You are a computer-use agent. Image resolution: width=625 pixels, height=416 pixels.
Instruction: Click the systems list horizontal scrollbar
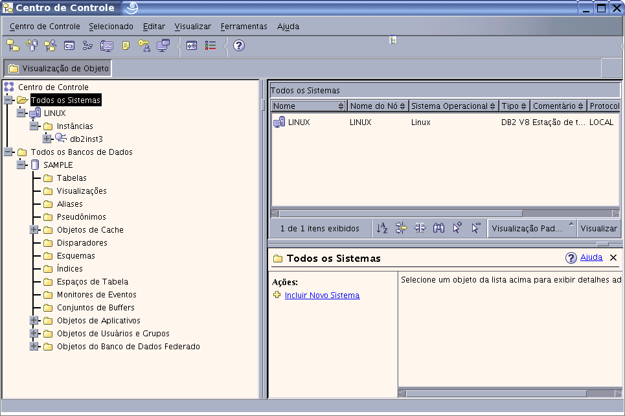coord(400,213)
